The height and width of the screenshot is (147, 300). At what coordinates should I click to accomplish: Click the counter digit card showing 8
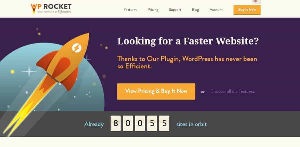[x=116, y=123]
